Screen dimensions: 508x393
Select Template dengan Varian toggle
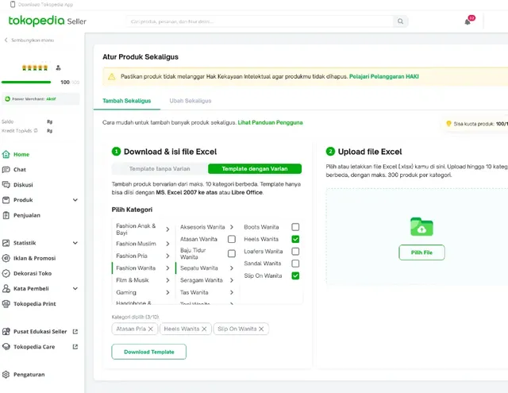(255, 169)
